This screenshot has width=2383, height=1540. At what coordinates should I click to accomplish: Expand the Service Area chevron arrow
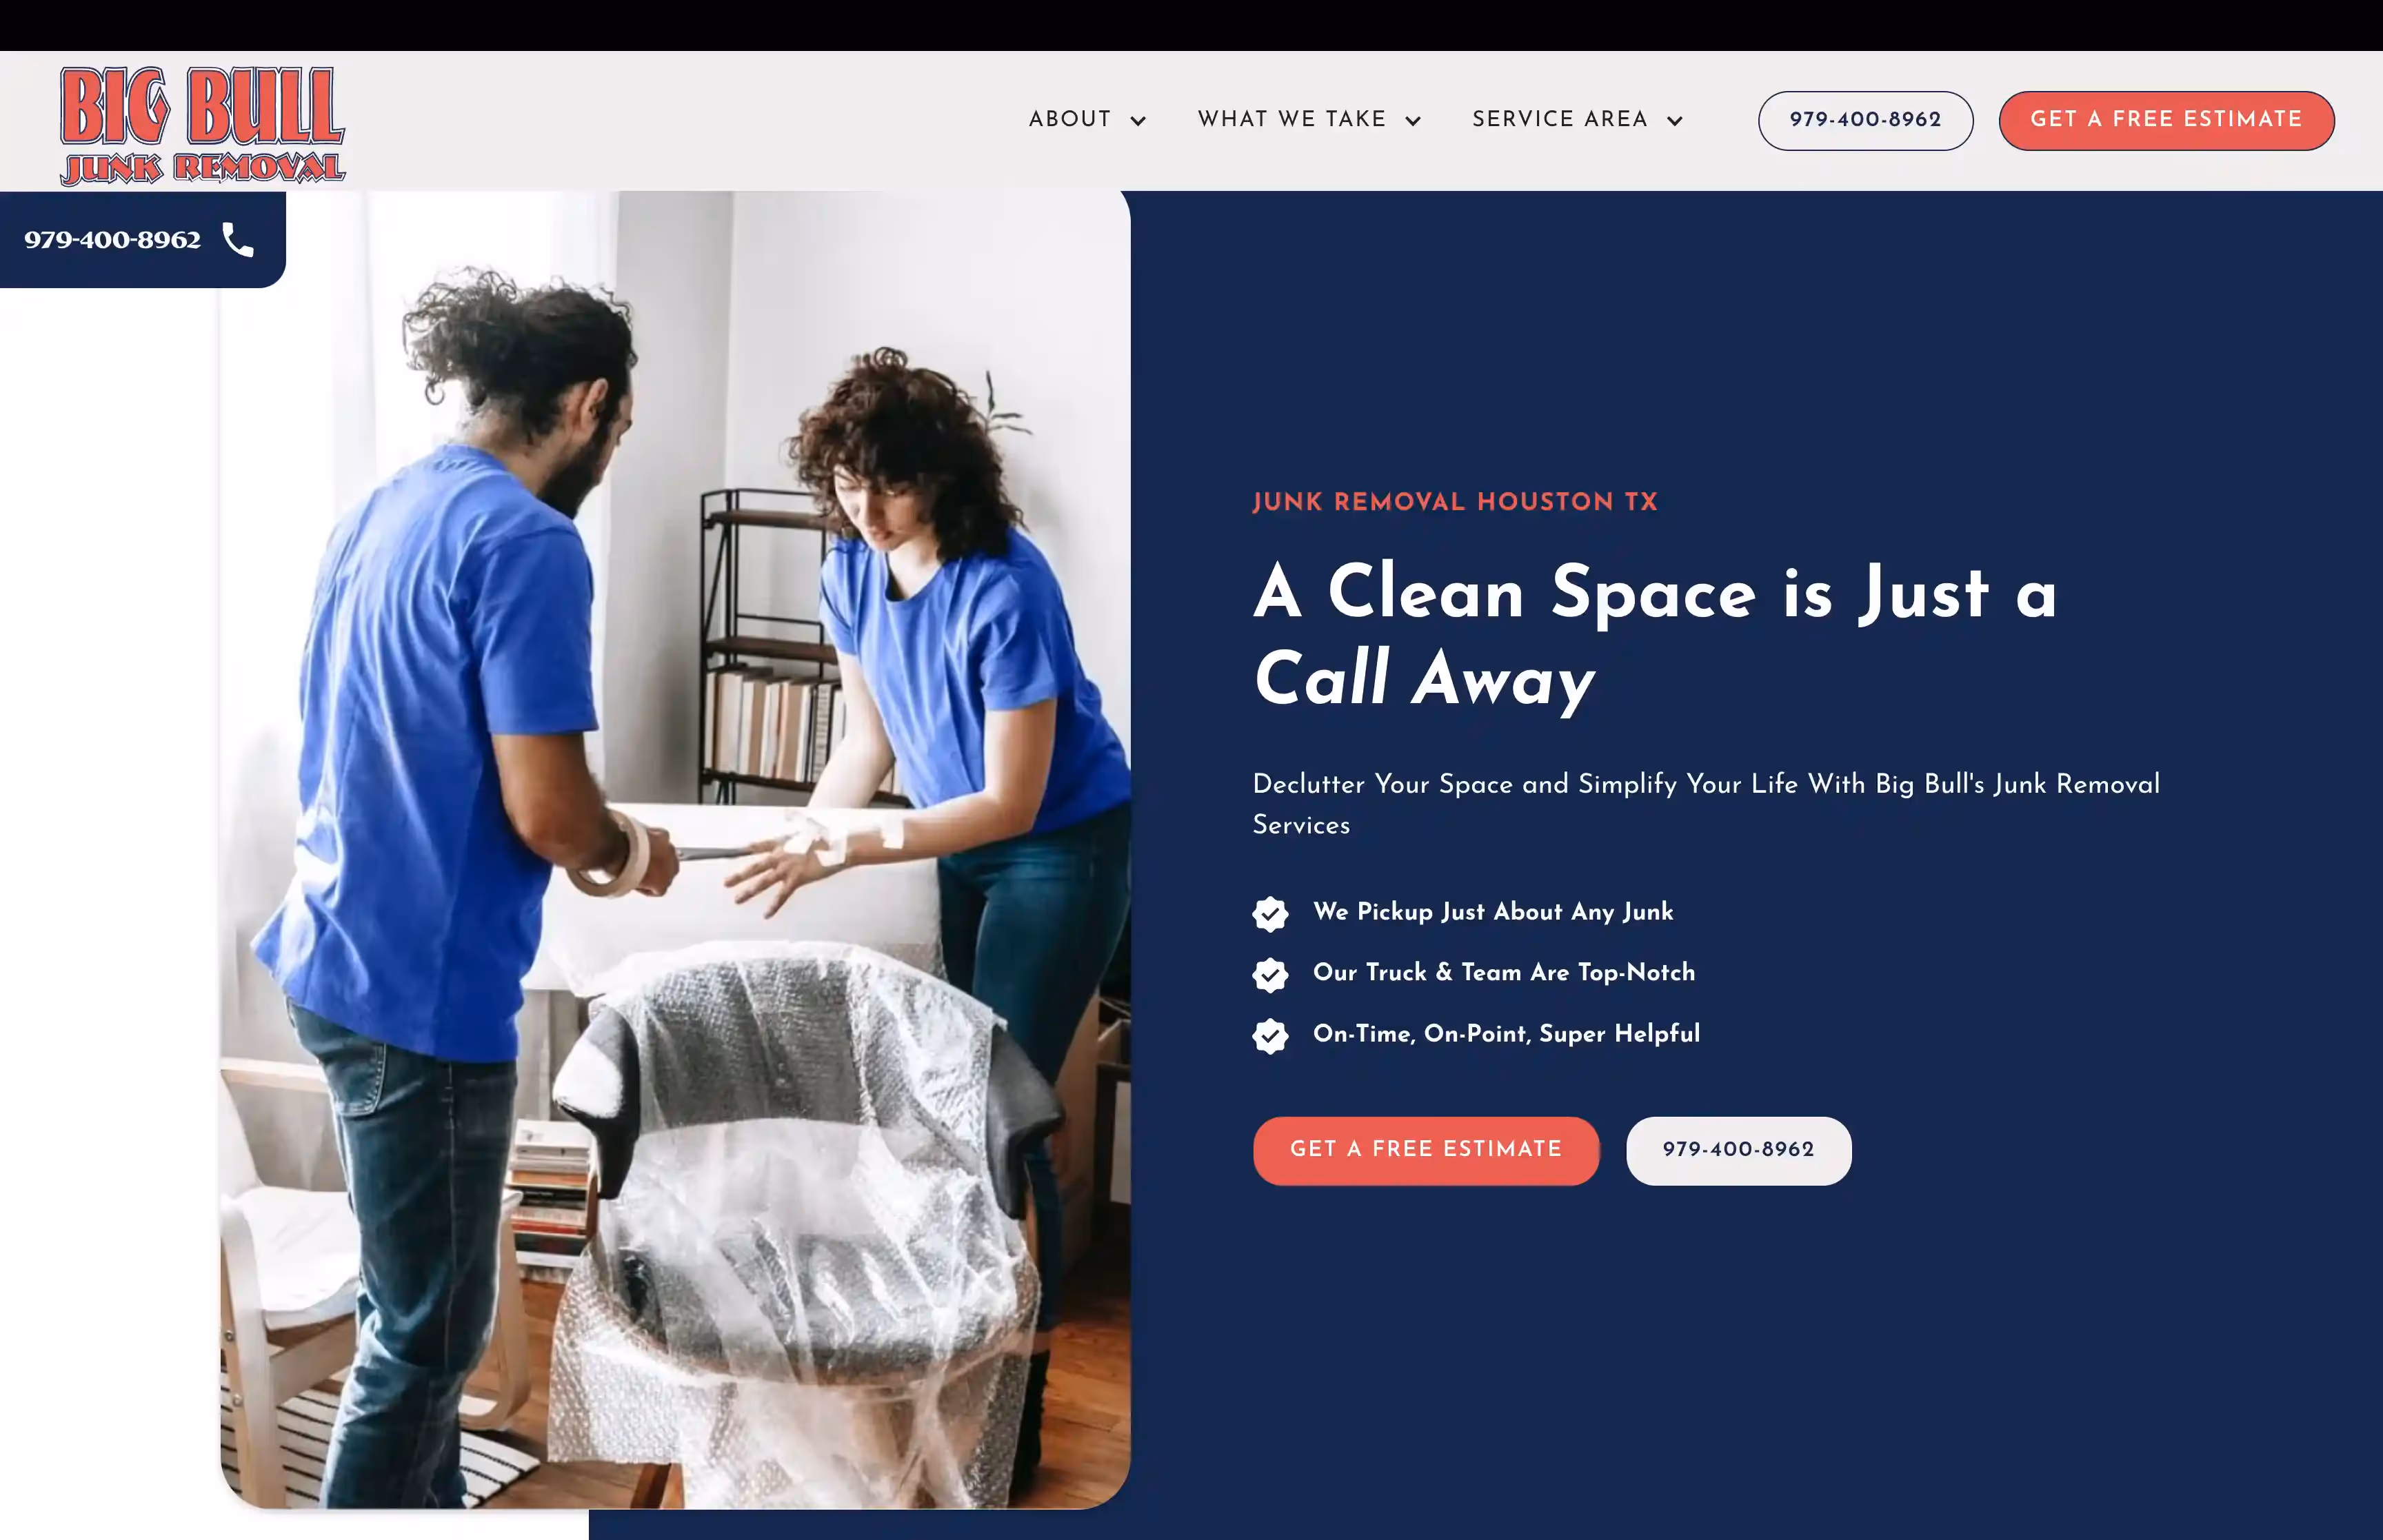(x=1675, y=121)
